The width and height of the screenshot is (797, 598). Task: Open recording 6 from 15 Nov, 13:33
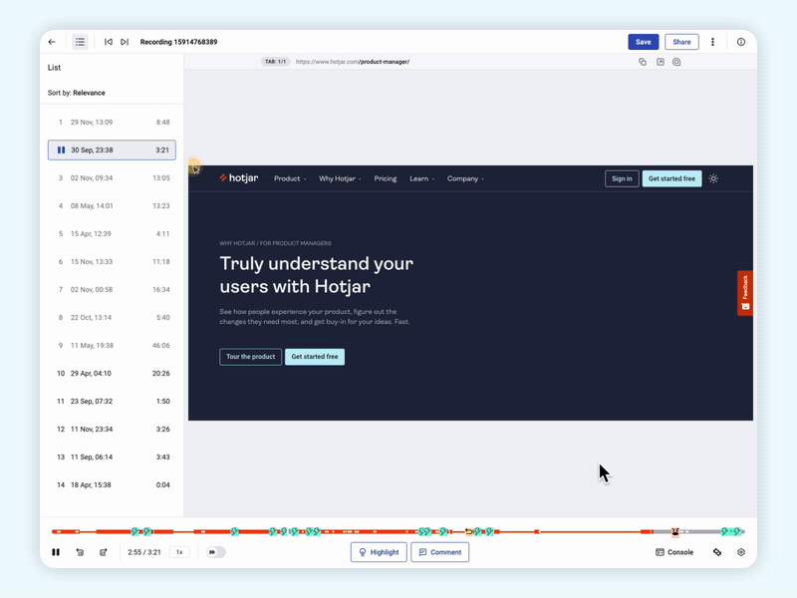pos(112,262)
